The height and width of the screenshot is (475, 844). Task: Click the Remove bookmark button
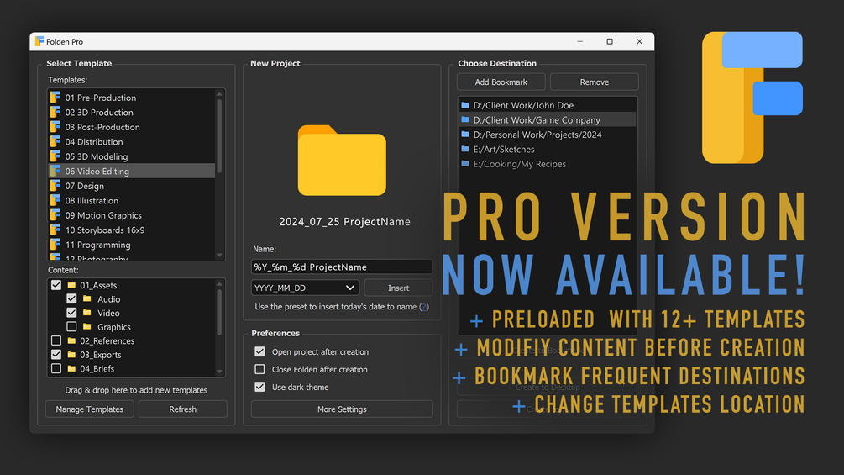[x=595, y=82]
